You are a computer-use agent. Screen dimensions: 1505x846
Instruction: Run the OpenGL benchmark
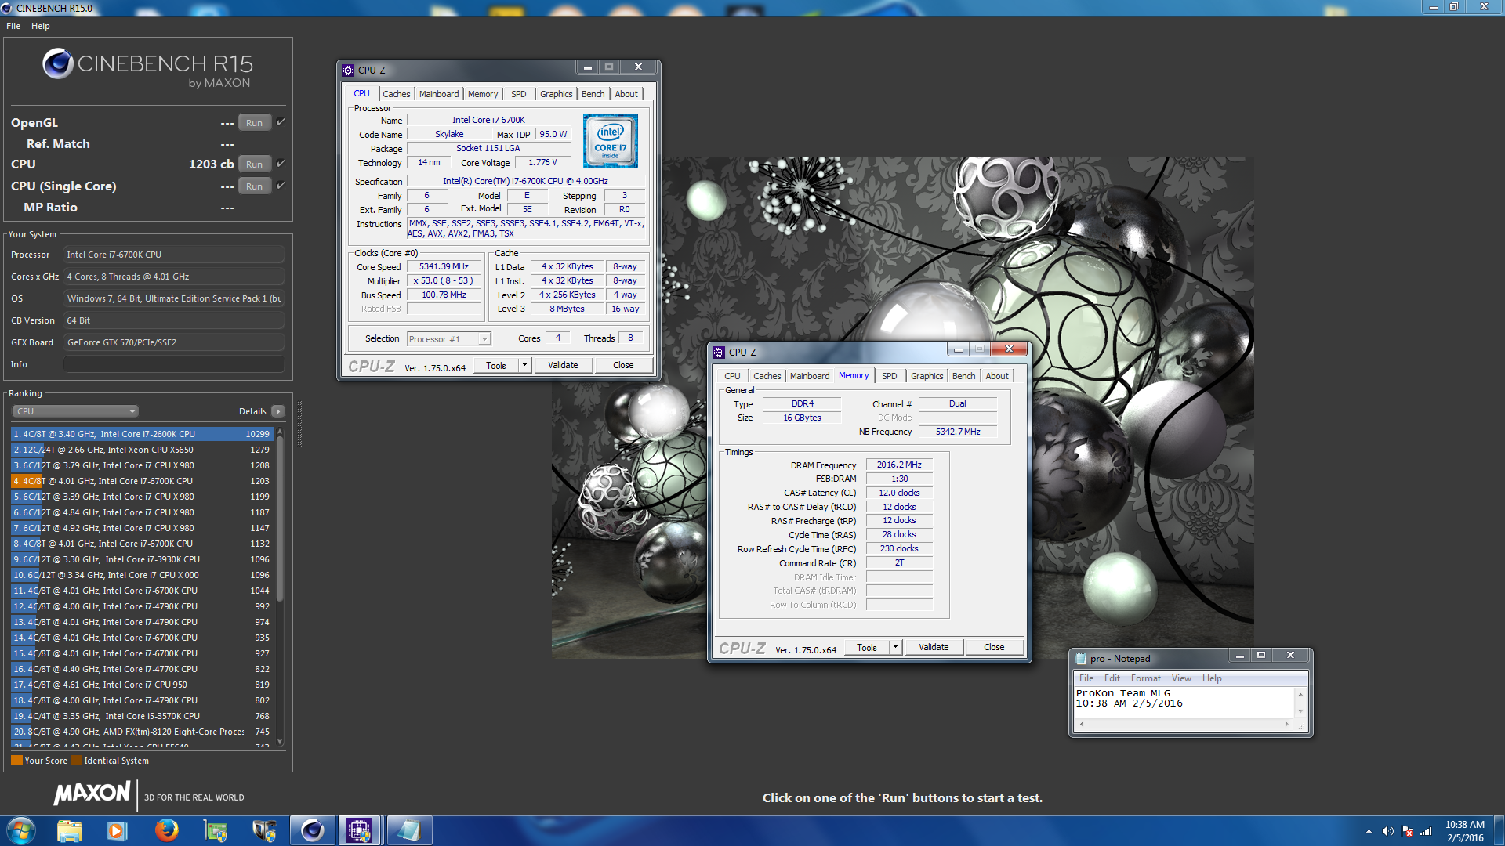(x=254, y=123)
